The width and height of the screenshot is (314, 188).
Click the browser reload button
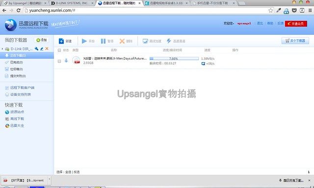[x=19, y=10]
